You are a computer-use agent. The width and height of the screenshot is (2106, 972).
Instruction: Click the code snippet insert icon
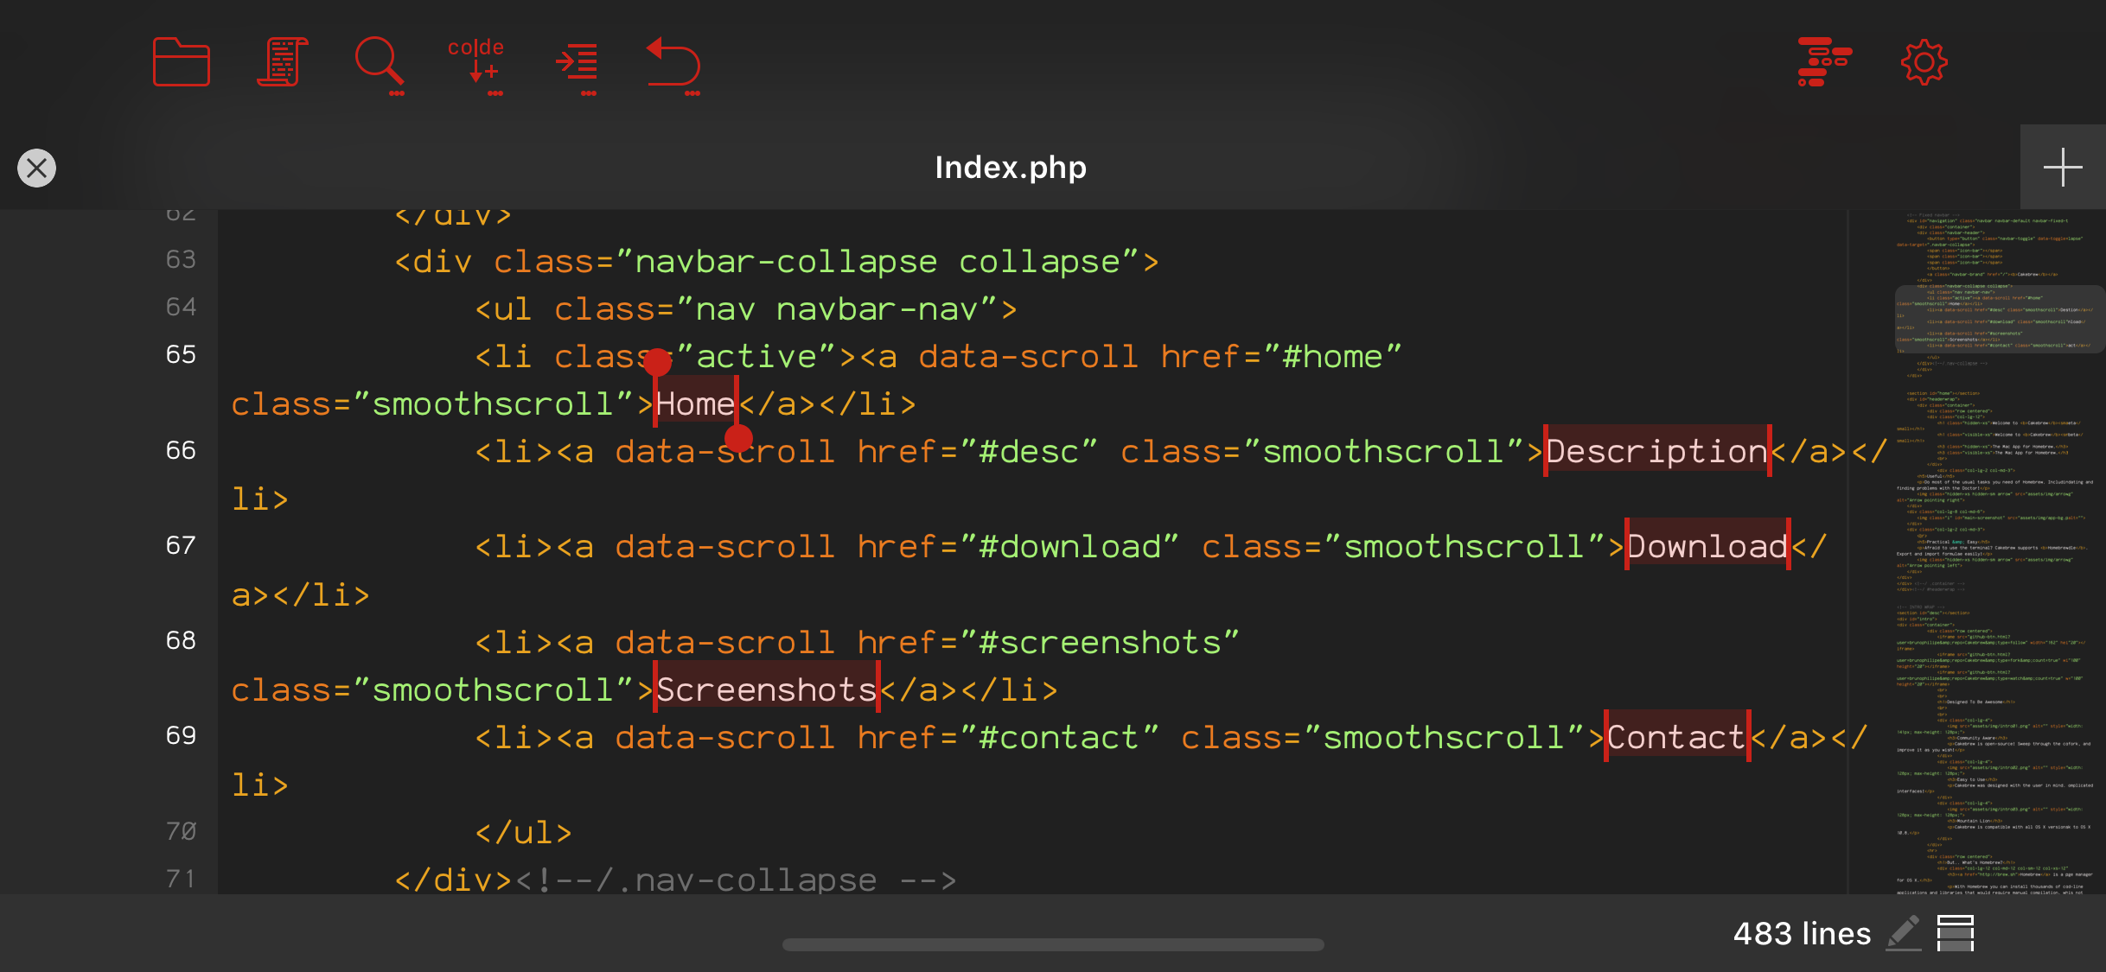point(475,62)
